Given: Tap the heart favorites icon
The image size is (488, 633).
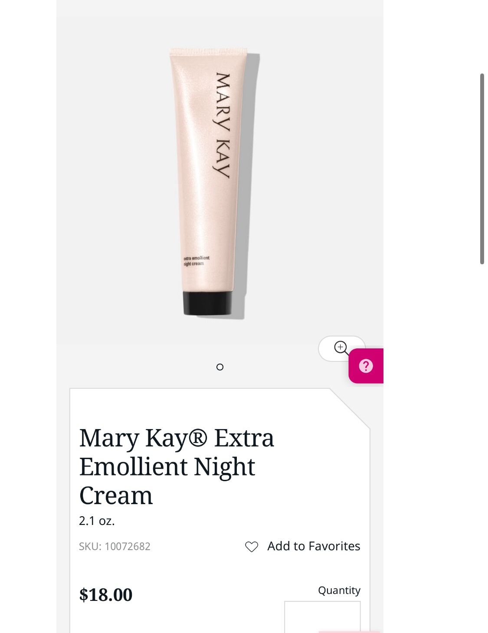Looking at the screenshot, I should click(252, 547).
